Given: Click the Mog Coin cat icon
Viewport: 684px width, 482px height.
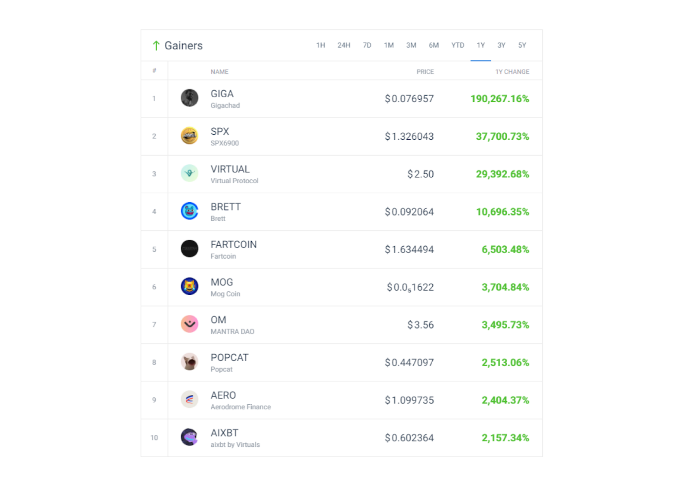Looking at the screenshot, I should pos(189,286).
